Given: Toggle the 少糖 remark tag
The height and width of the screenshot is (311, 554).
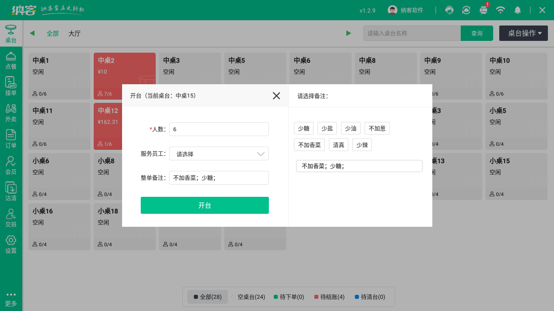Looking at the screenshot, I should coord(303,128).
